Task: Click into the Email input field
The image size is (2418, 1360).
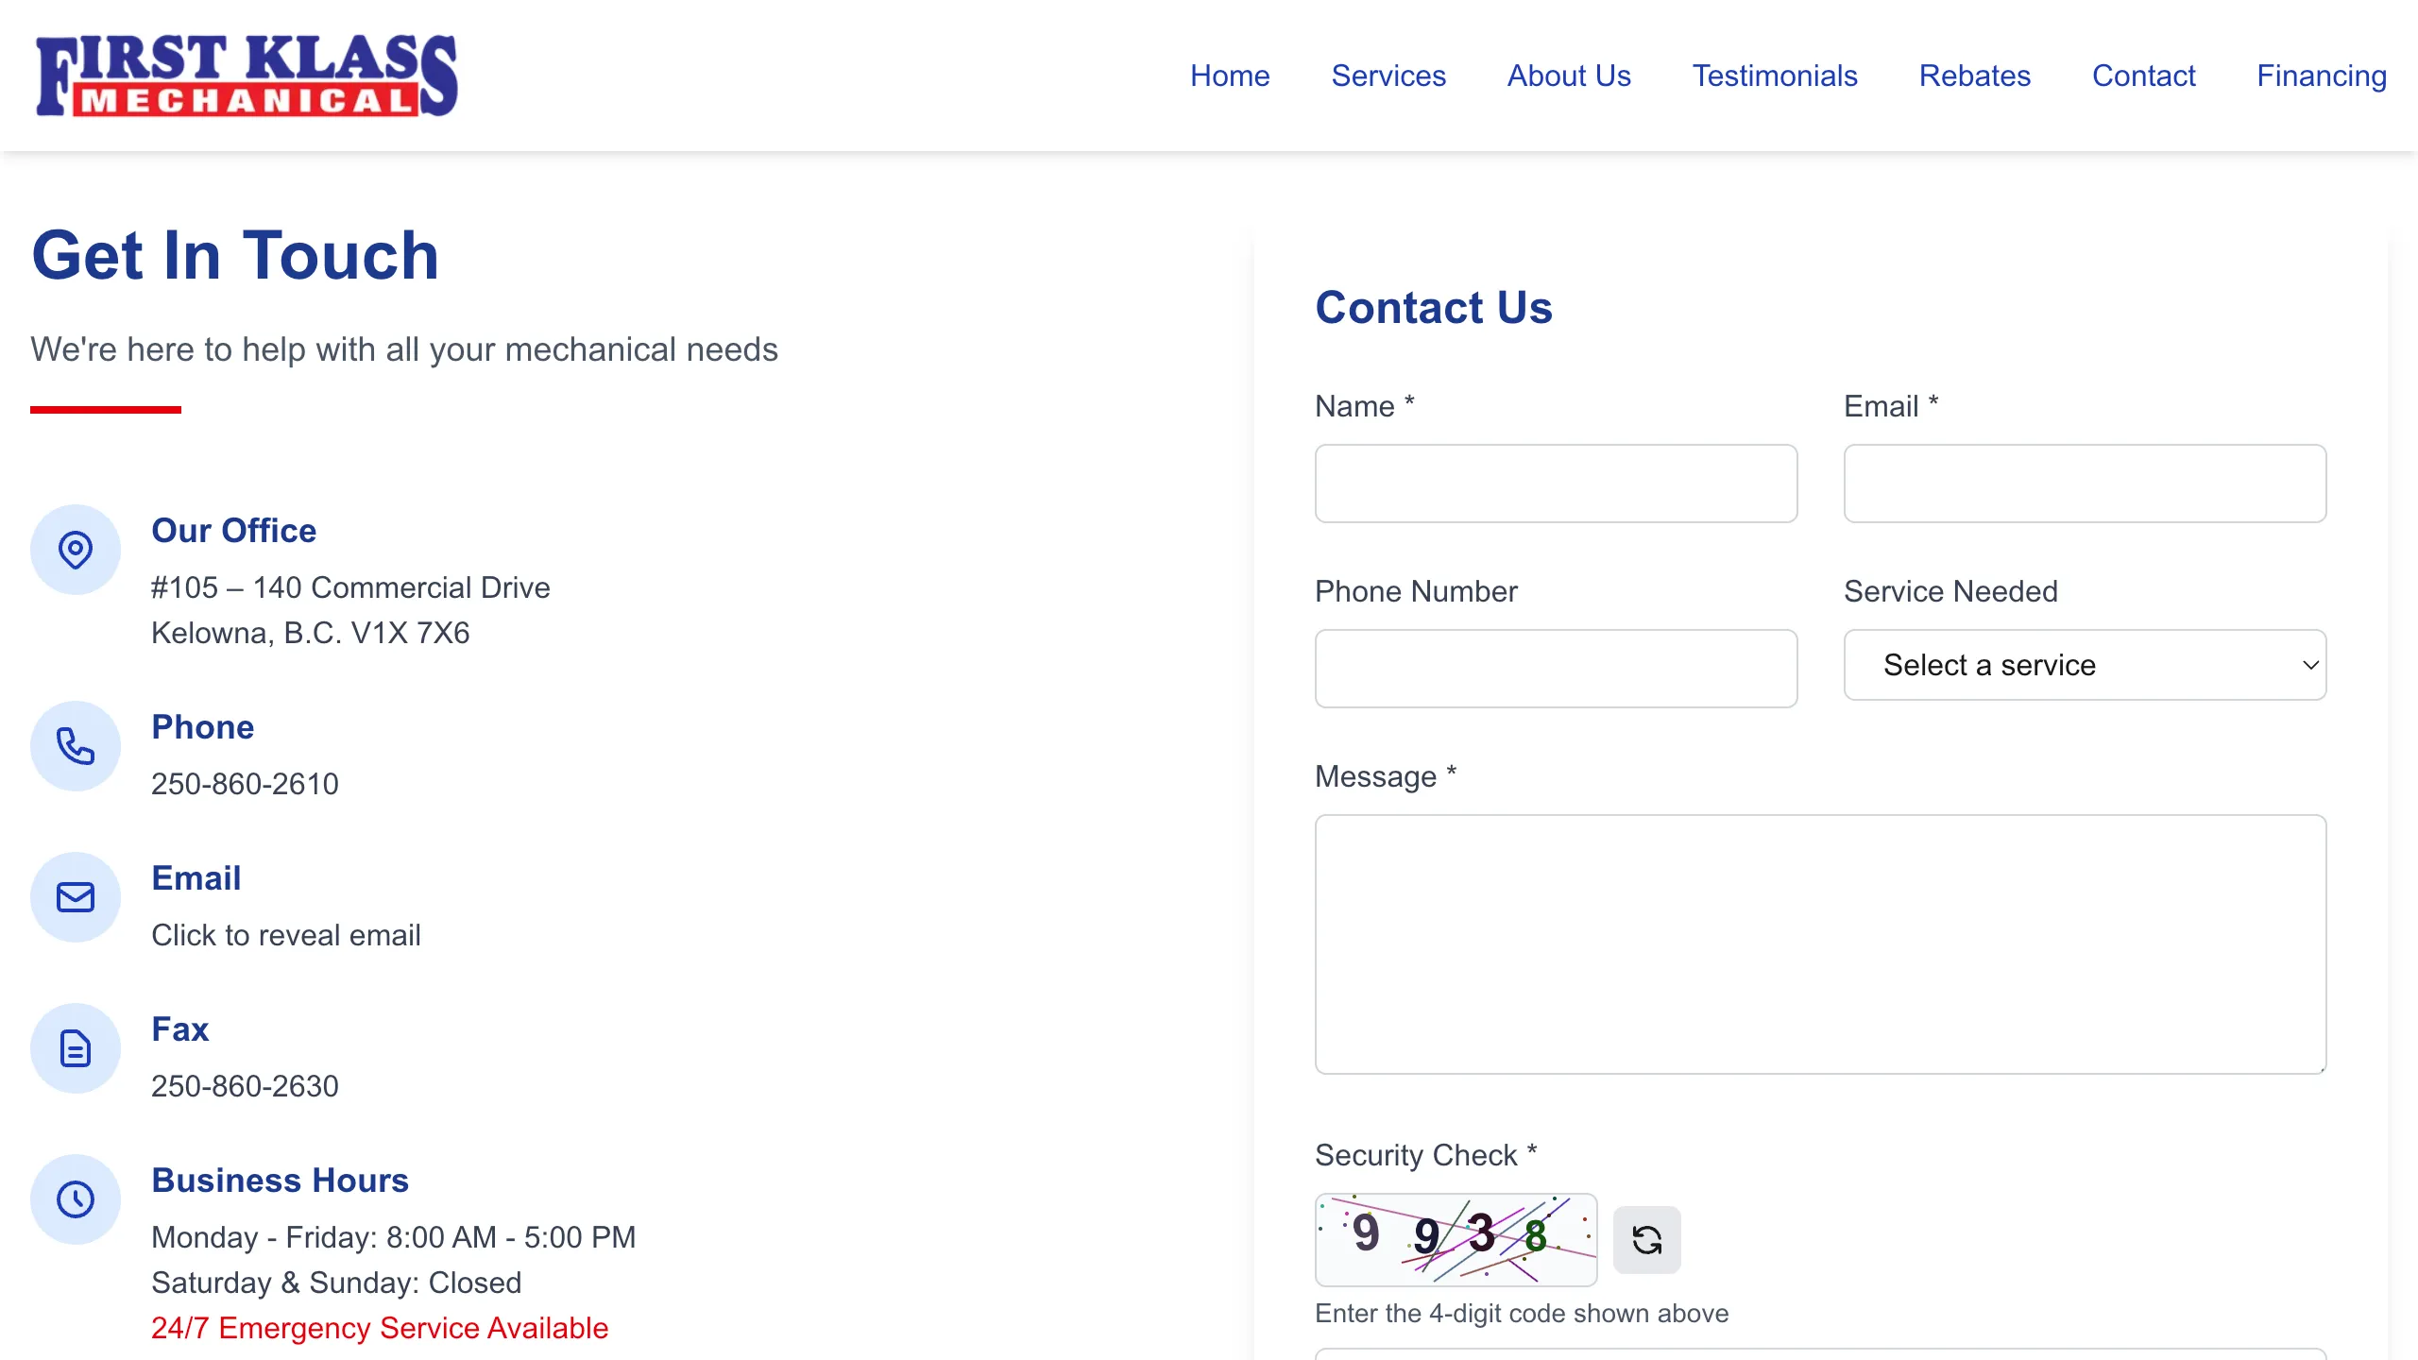Action: point(2085,484)
